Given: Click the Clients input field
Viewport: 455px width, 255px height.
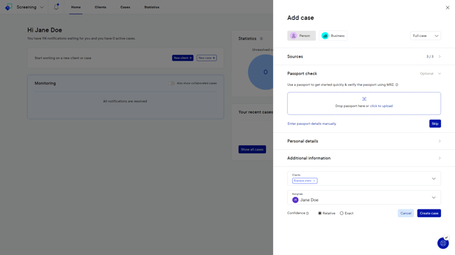Looking at the screenshot, I should coord(364,178).
